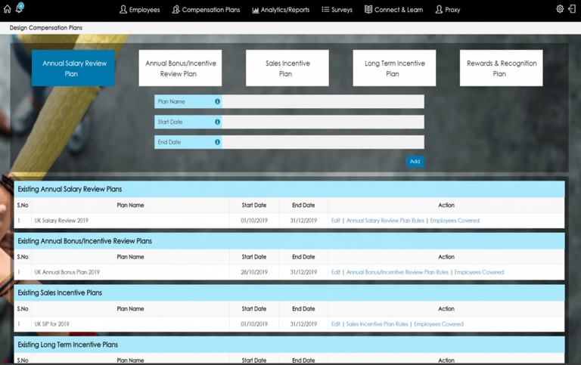Viewport: 581px width, 365px height.
Task: Edit the UK Salary Review 2019 plan
Action: pos(336,221)
